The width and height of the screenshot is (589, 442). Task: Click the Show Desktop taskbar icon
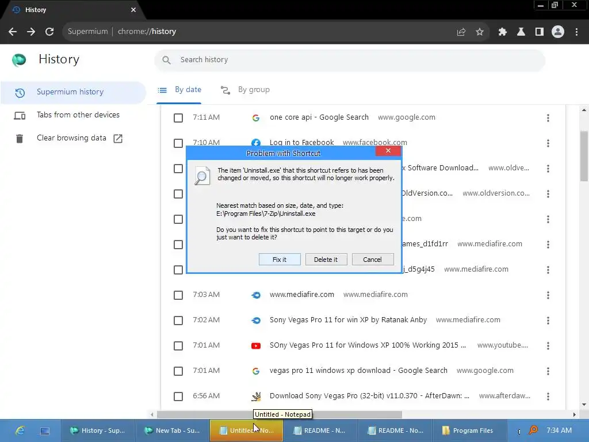click(45, 430)
